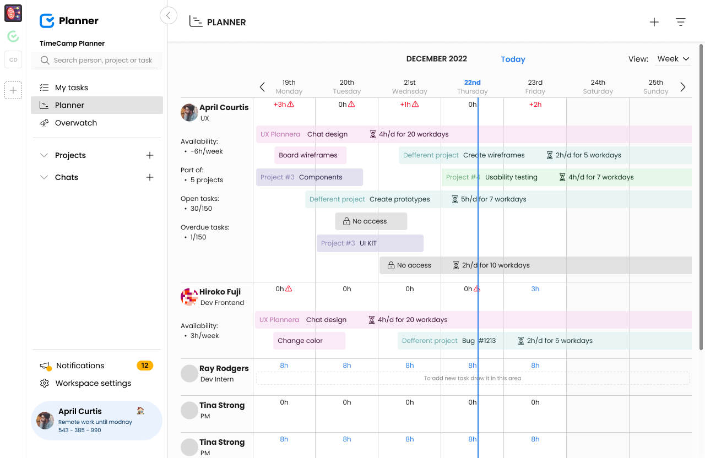Click the plus icon next to Projects
Viewport: 705px width, 458px height.
click(x=149, y=155)
